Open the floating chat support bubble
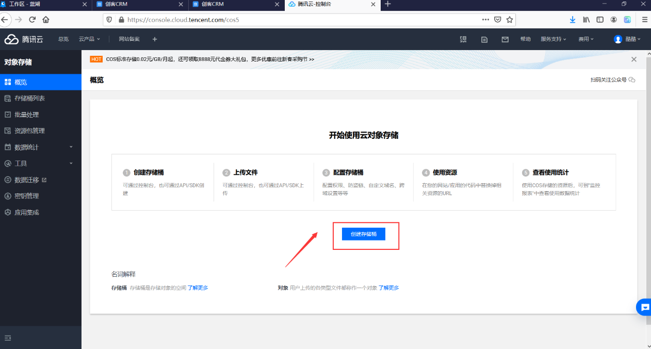Image resolution: width=651 pixels, height=349 pixels. (644, 307)
